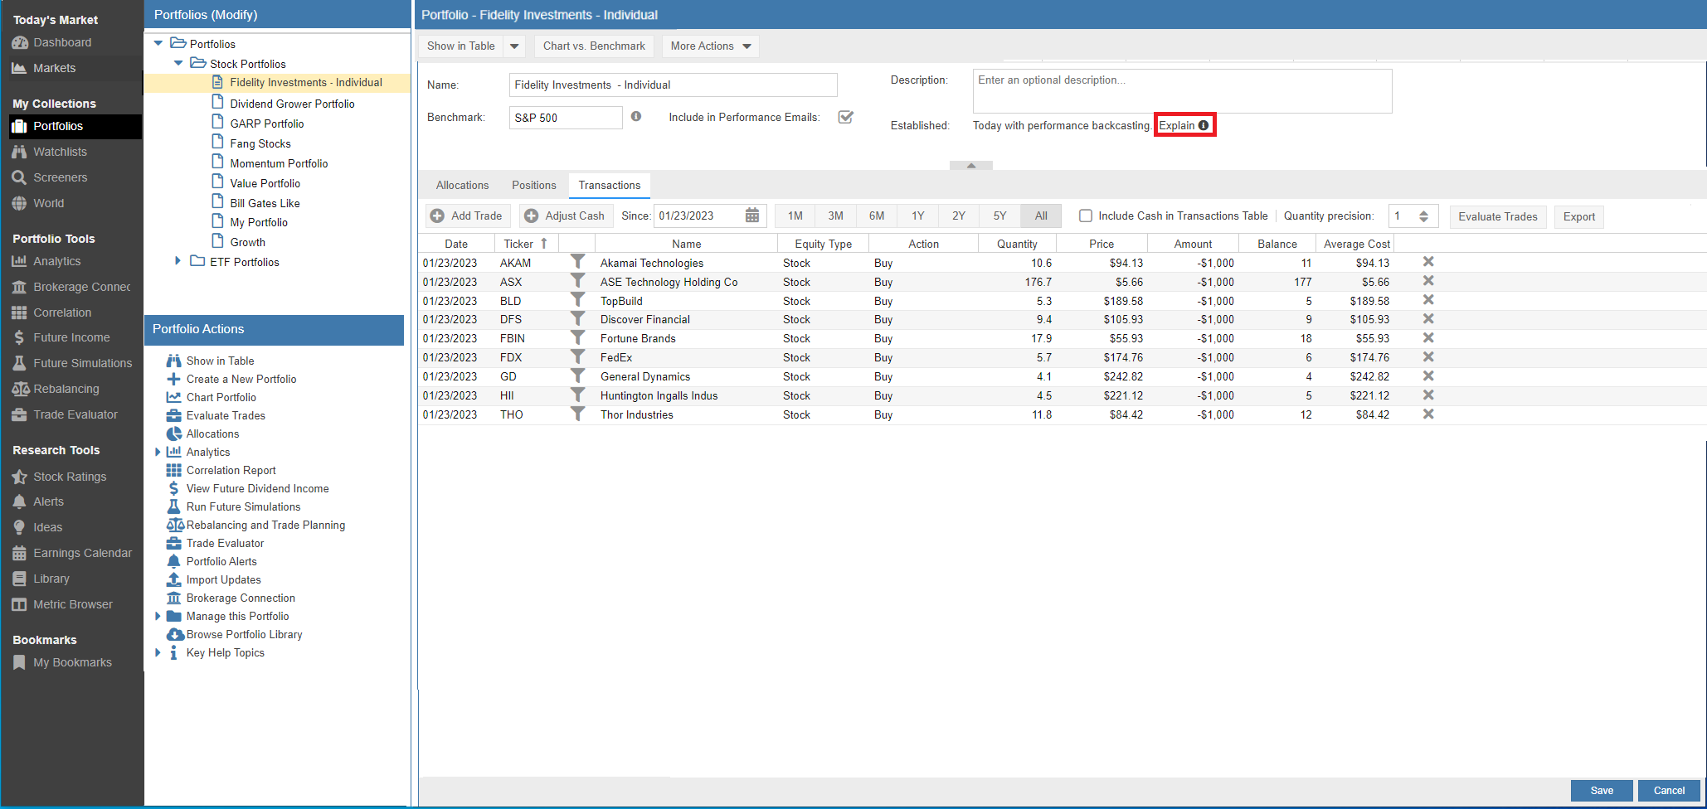Viewport: 1707px width, 809px height.
Task: Open the Analytics bar chart icon in sidebar
Action: pos(19,261)
